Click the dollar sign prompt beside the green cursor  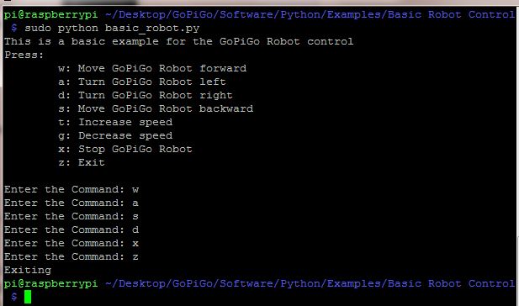(x=14, y=297)
